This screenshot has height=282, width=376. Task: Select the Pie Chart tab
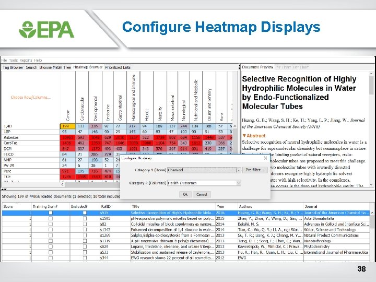click(283, 67)
